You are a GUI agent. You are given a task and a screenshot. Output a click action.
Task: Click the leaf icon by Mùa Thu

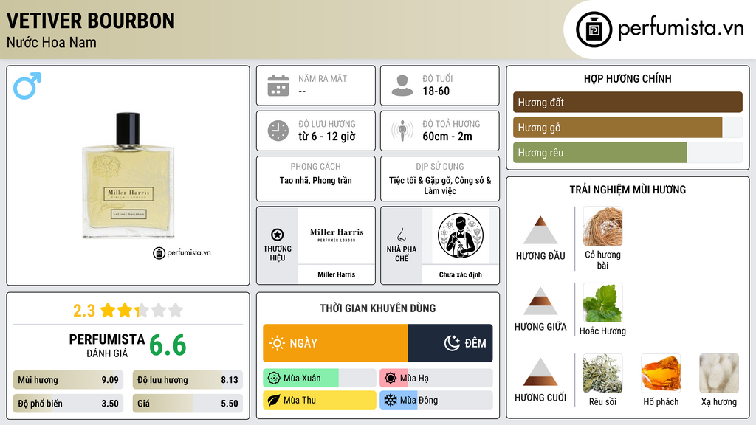(274, 400)
